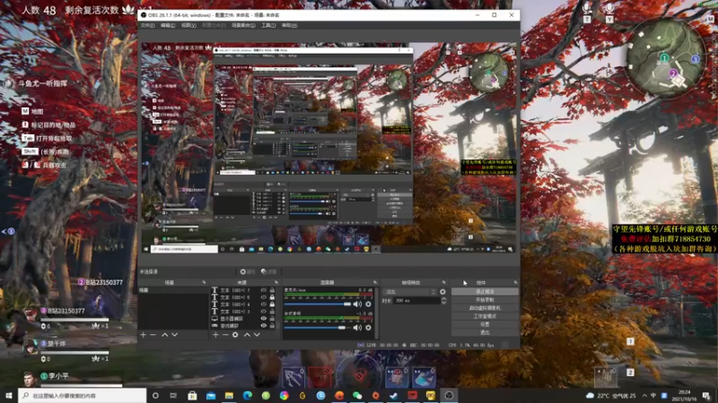Move source up with Sources panel up arrow
Viewport: 718px width, 403px height.
247,335
